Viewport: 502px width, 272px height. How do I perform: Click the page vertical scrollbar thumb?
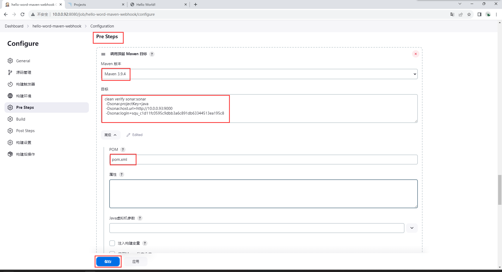click(500, 190)
